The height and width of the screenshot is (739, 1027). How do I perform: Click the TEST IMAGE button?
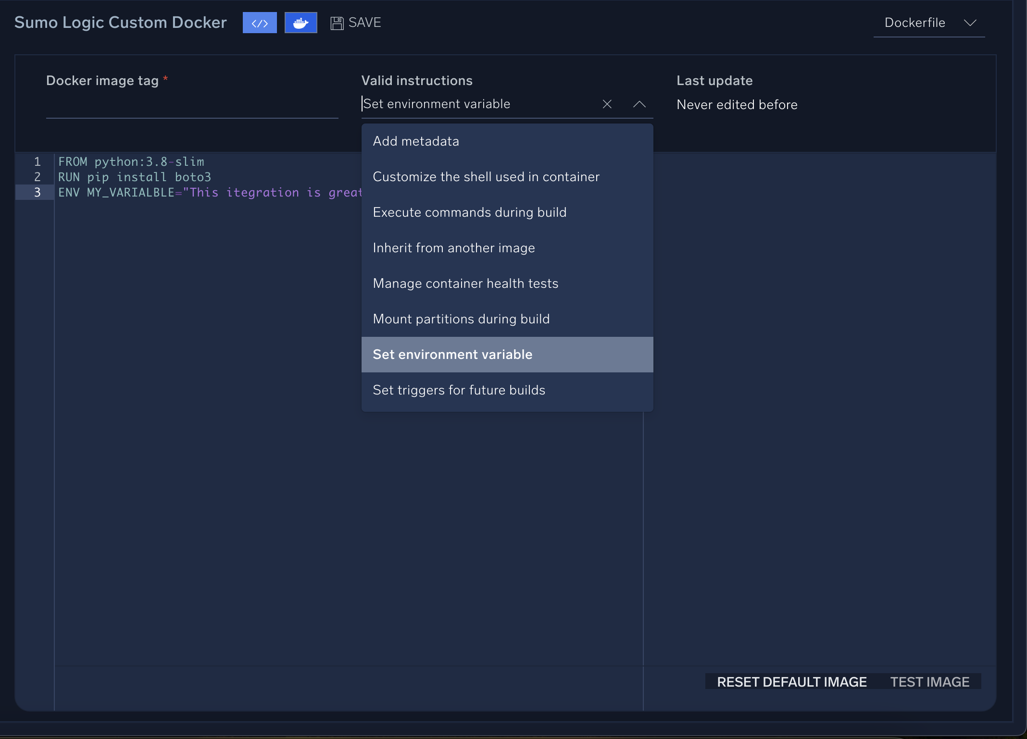tap(929, 682)
